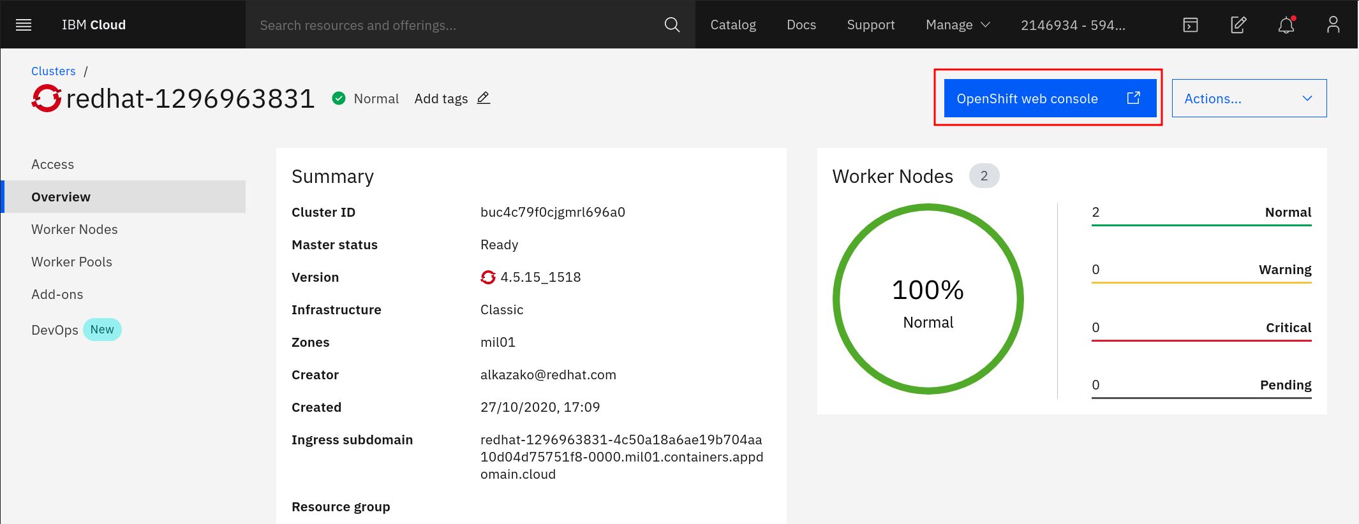Open the Actions dropdown
The width and height of the screenshot is (1359, 524).
[1249, 98]
